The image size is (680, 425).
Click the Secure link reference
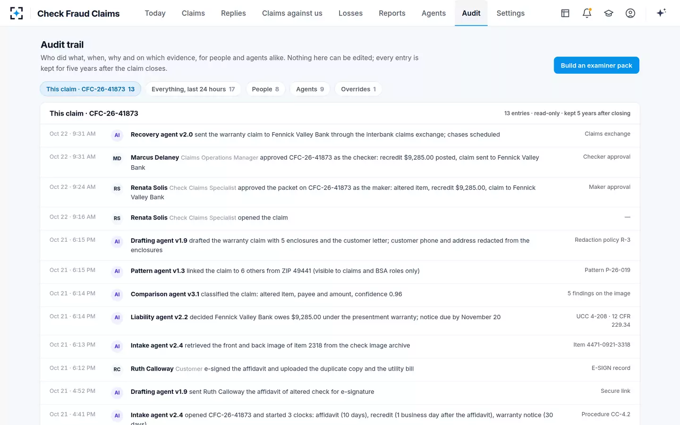pos(615,391)
